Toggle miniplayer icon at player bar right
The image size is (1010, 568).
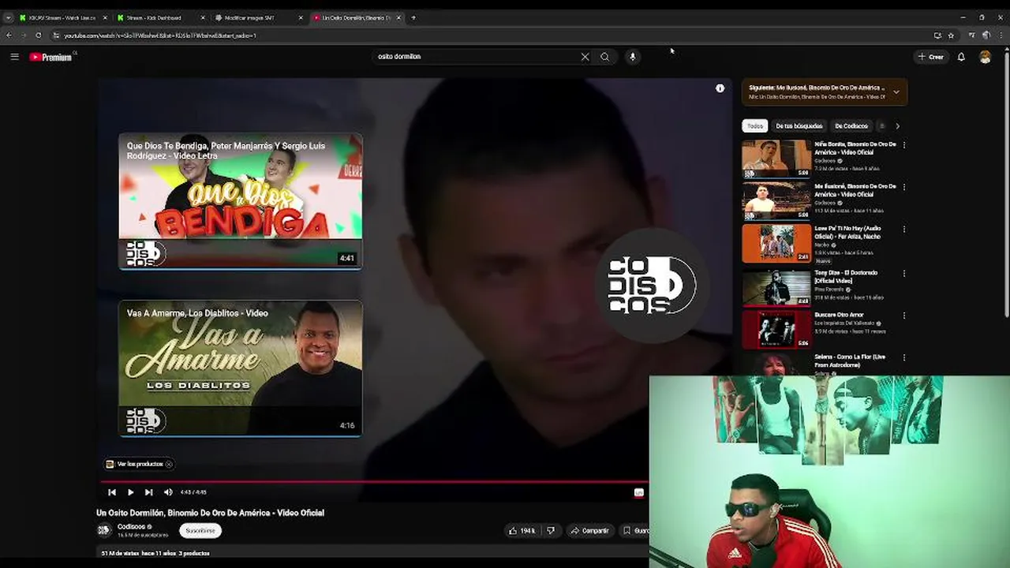[638, 492]
